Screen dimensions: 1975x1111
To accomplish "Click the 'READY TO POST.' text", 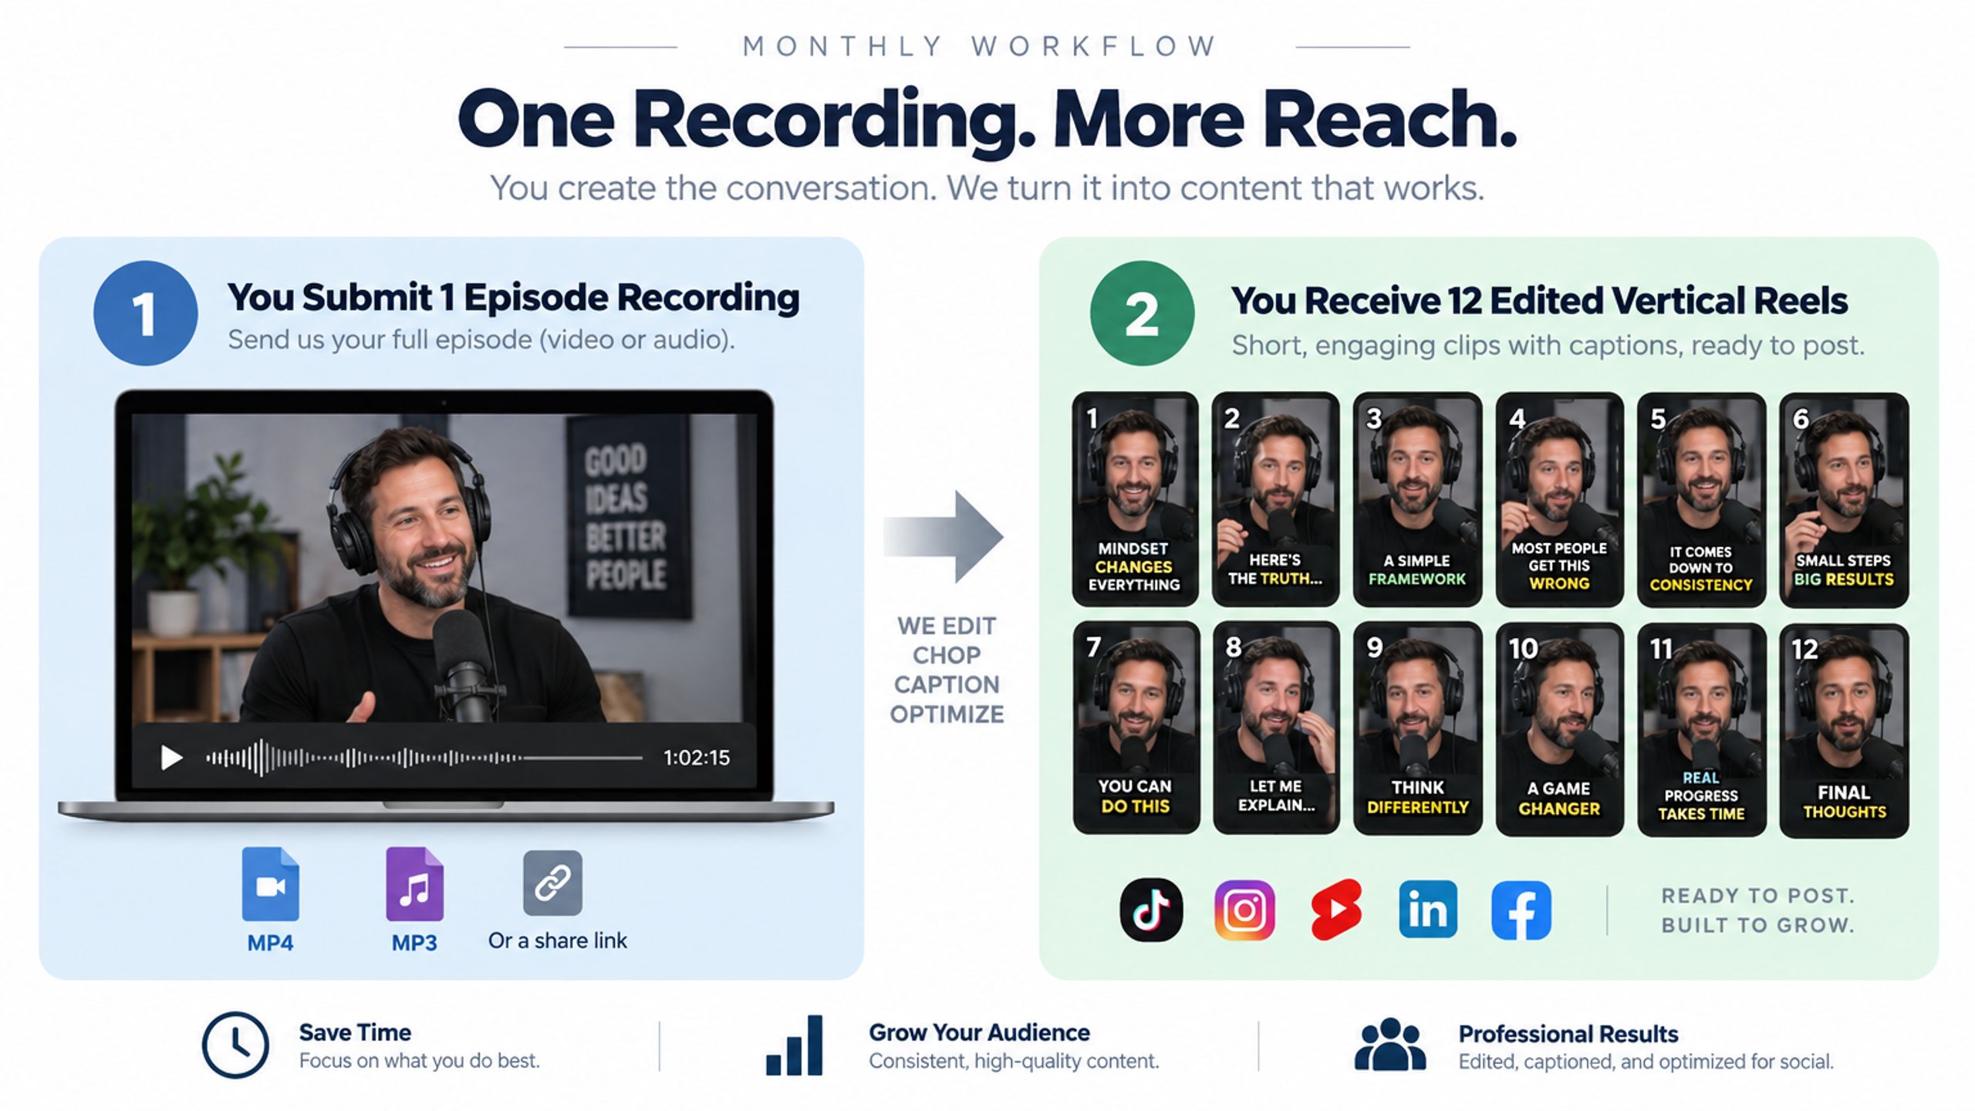I will click(x=1758, y=896).
